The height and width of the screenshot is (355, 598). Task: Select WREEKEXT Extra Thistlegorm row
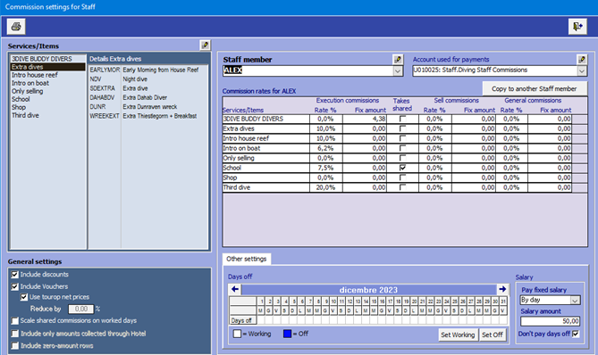click(148, 116)
